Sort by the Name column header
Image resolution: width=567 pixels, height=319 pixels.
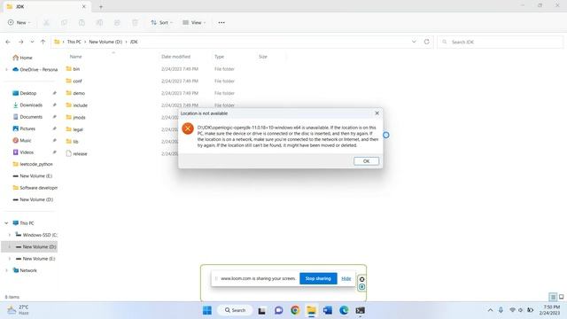75,57
